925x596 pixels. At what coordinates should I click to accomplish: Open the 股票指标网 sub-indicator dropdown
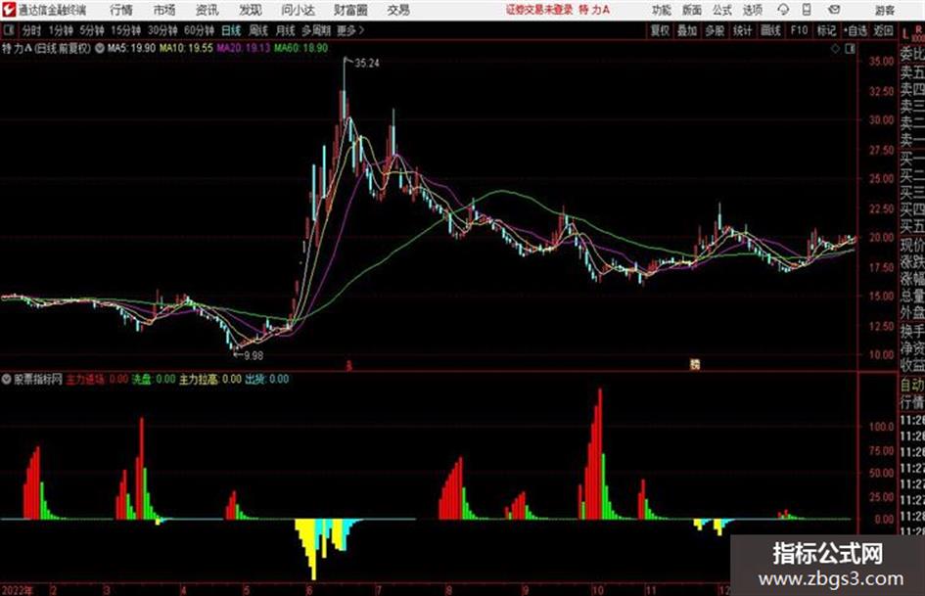coord(7,380)
